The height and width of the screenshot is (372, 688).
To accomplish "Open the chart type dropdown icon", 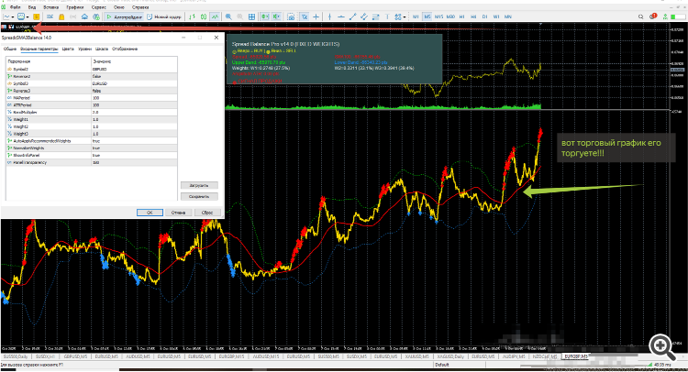I will tap(6, 16).
